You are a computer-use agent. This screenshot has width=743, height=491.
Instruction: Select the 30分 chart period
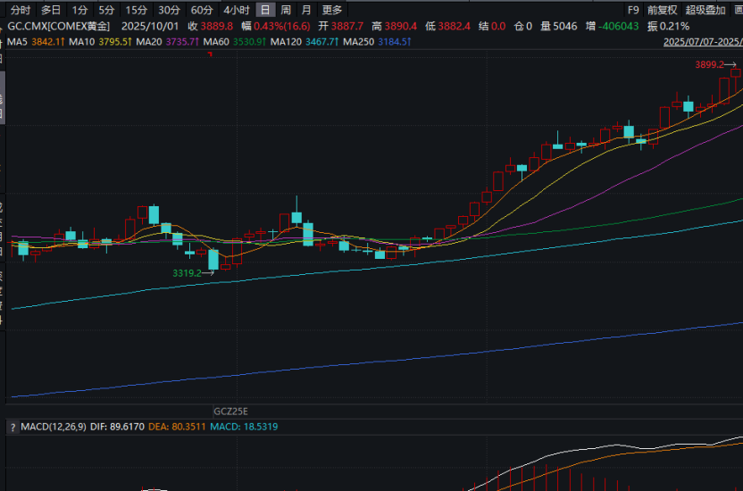click(x=170, y=10)
